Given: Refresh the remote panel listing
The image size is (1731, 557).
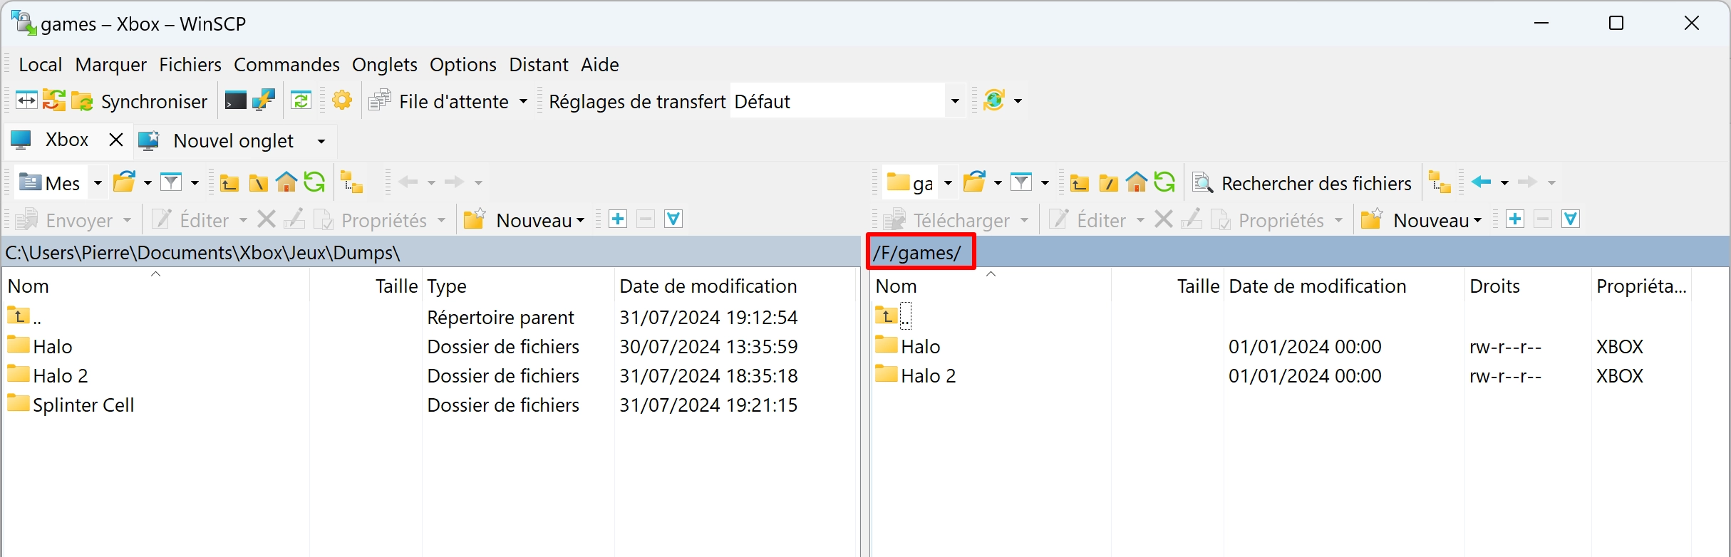Looking at the screenshot, I should 1164,183.
